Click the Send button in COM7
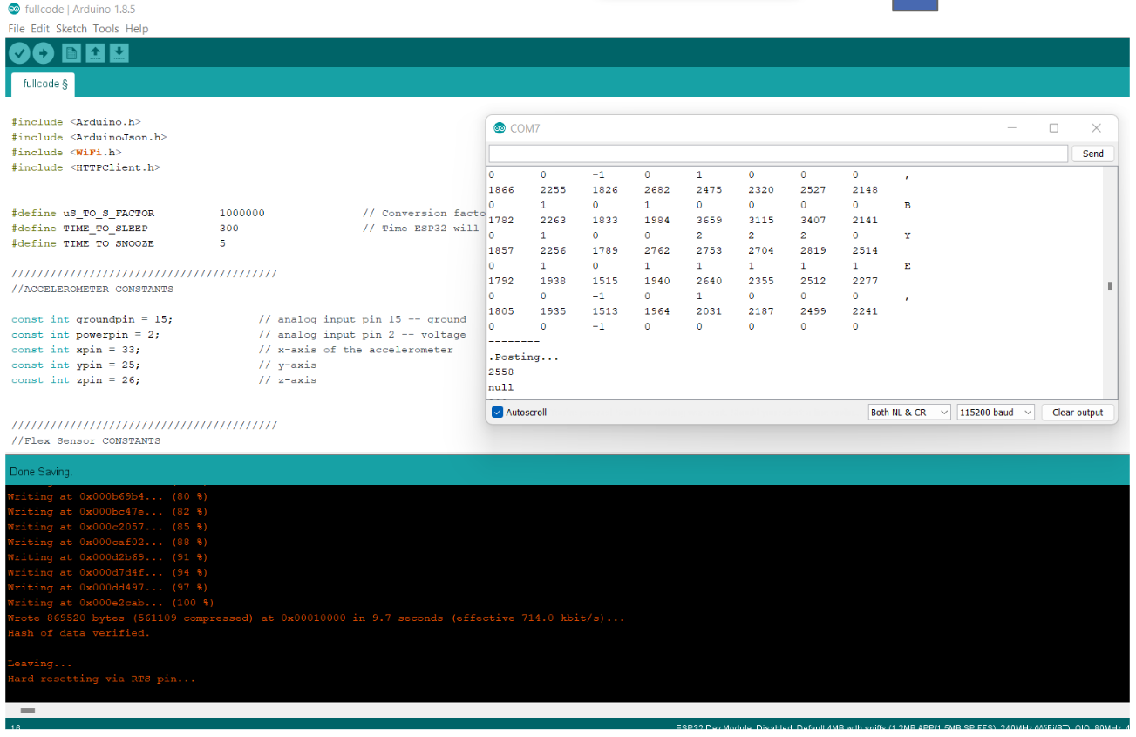 point(1092,154)
